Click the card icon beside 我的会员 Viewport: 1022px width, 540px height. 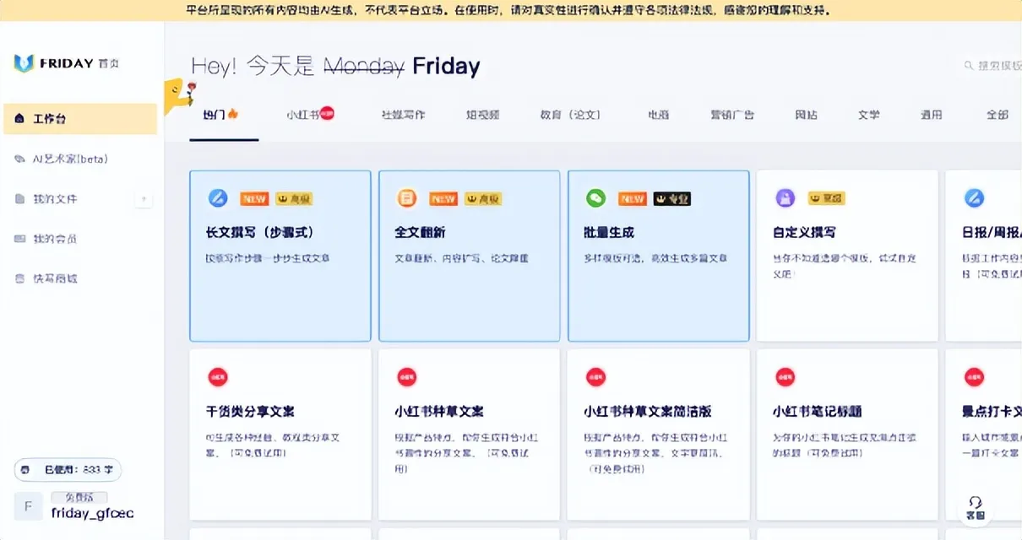pos(19,239)
